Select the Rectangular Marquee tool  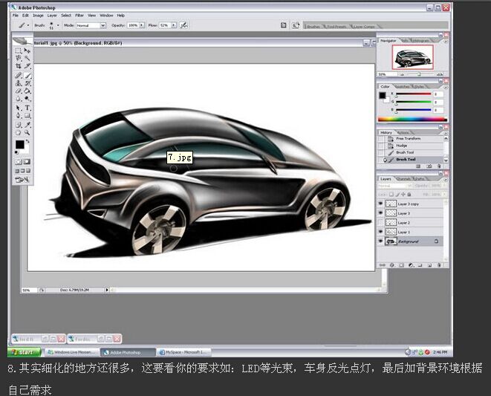pos(19,51)
